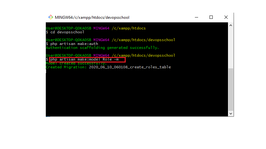
Task: Click the scrollbar down arrow
Action: 231,114
